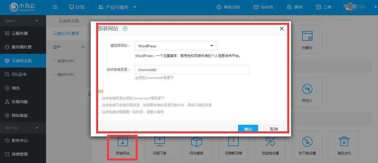Click the 云虚拟主机 header in submenu

click(x=69, y=21)
